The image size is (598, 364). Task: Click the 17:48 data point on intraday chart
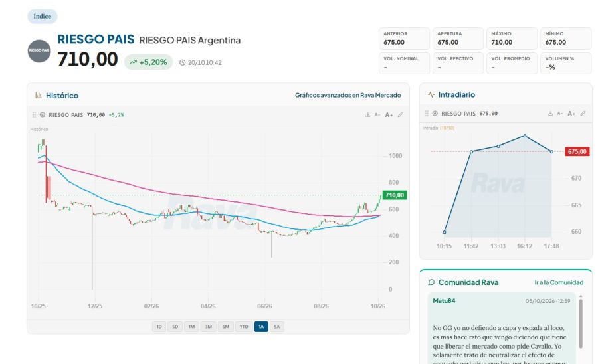(551, 151)
